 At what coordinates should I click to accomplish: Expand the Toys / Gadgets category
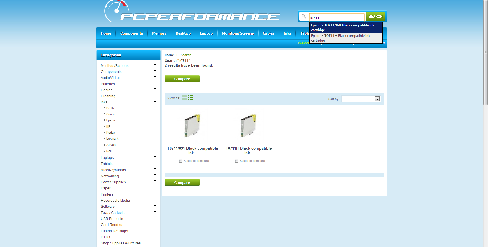155,212
